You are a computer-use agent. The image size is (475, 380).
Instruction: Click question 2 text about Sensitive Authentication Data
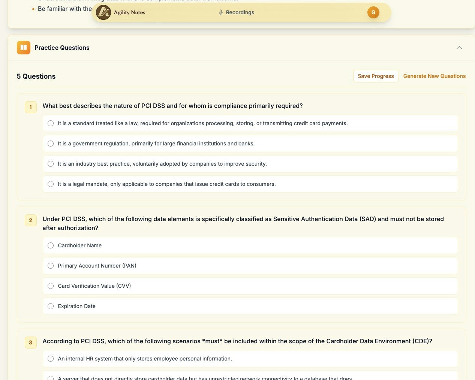[243, 223]
